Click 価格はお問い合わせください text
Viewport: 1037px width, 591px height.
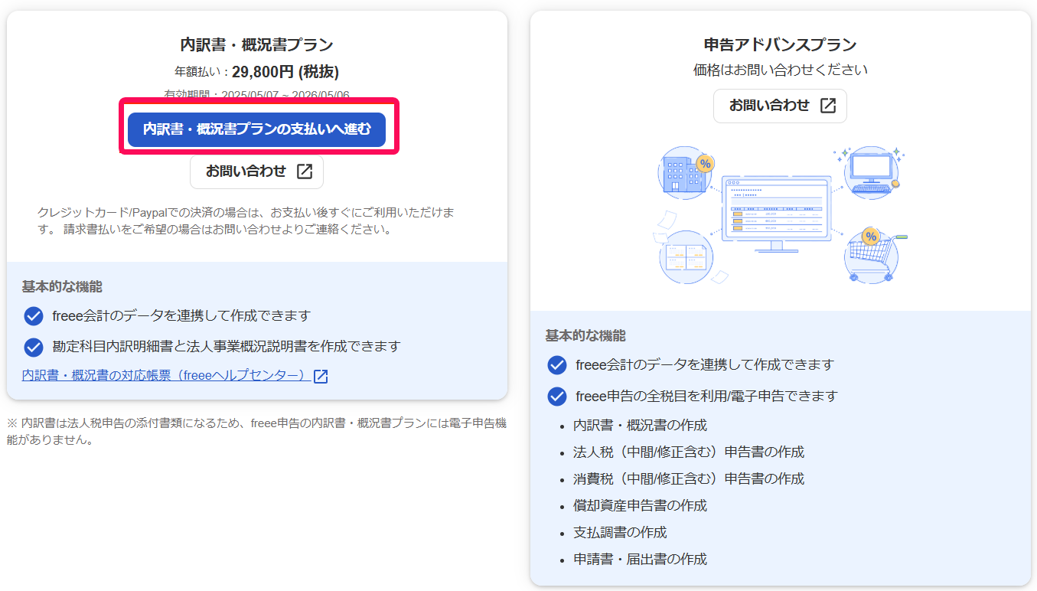coord(780,70)
